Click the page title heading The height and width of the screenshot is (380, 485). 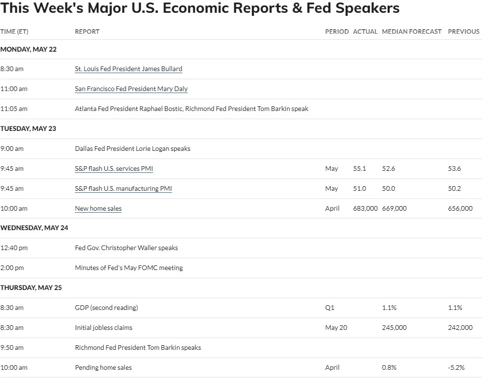(200, 8)
